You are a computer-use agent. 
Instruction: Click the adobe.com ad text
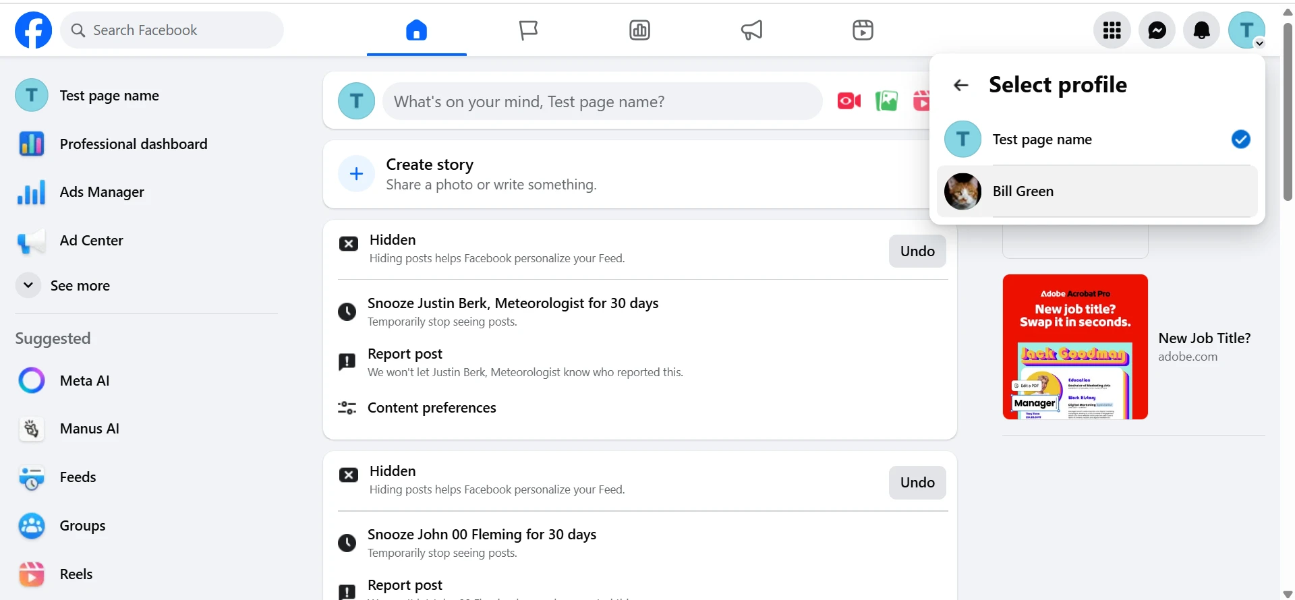(1188, 357)
